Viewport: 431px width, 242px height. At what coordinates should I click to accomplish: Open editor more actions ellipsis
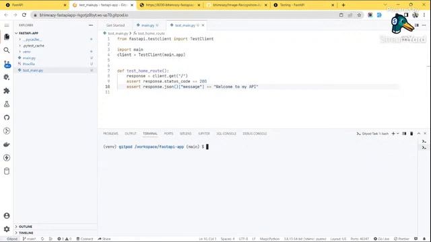tap(424, 26)
